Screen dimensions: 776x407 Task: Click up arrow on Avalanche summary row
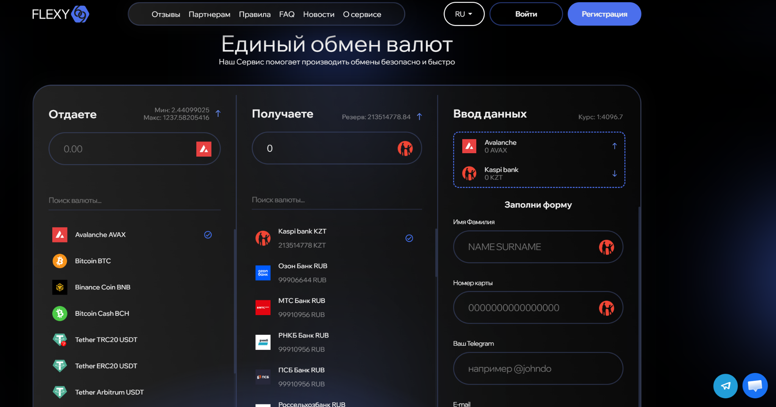pyautogui.click(x=615, y=146)
